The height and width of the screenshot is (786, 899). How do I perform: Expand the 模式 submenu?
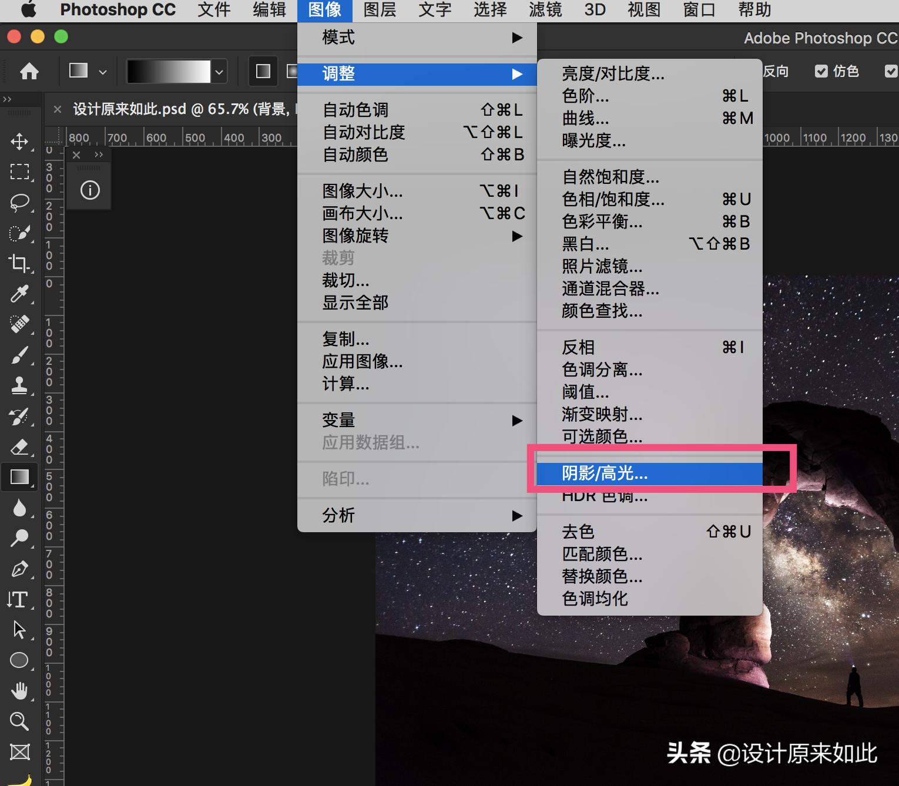[x=338, y=37]
